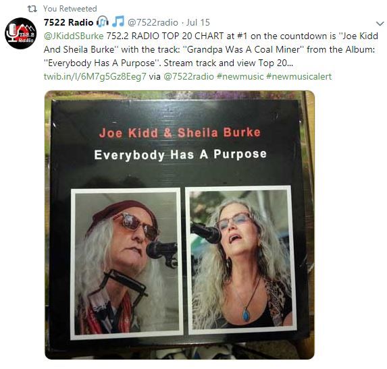The width and height of the screenshot is (387, 369).
Task: Open the #newmusic hashtag
Action: click(x=240, y=76)
